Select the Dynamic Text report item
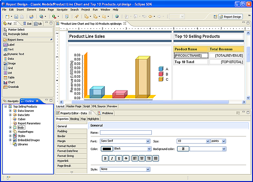The image size is (253, 182). tap(14, 54)
